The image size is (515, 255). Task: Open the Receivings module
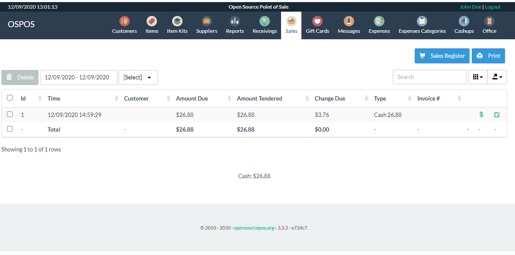point(264,25)
